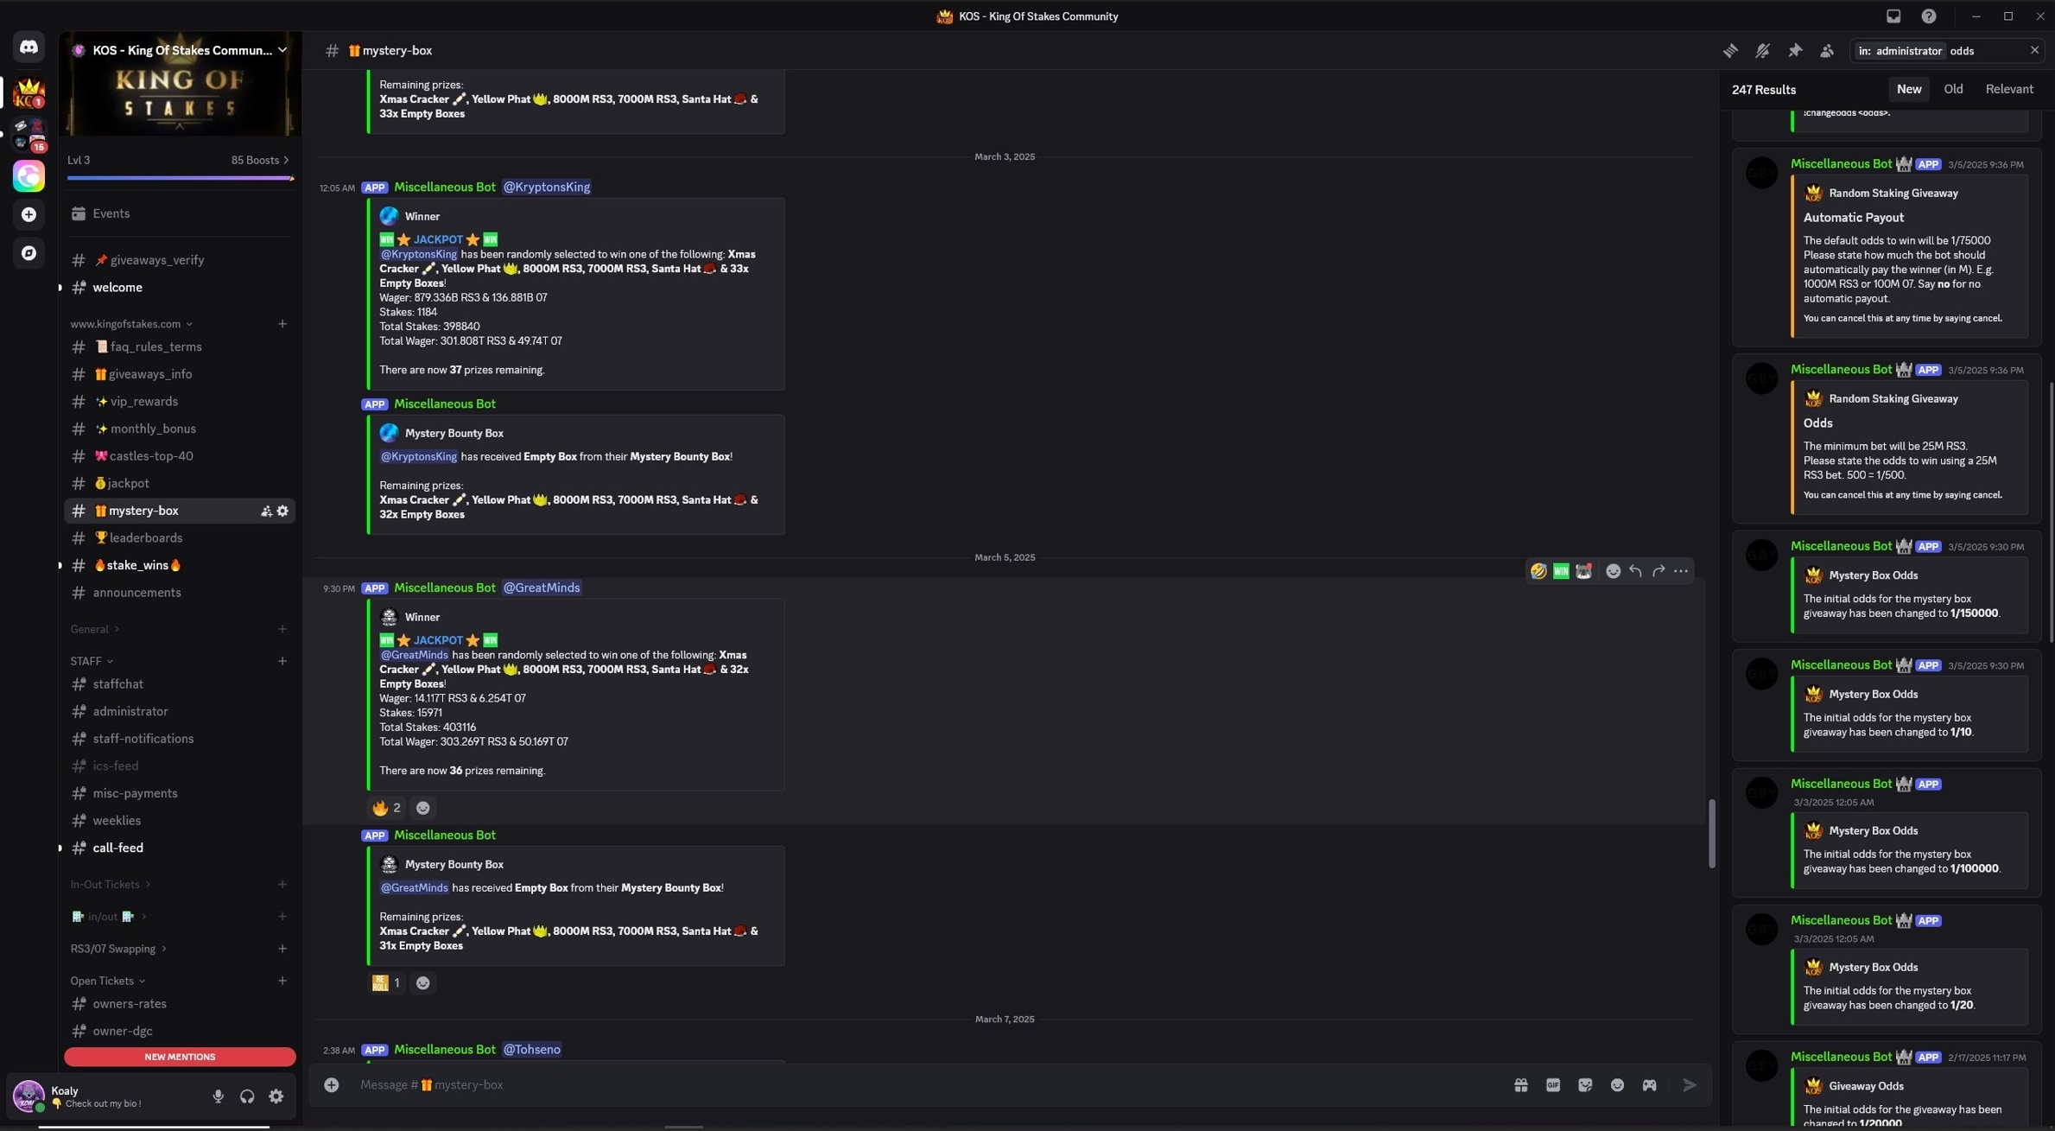Focus the Message #mystery-box input field
The width and height of the screenshot is (2055, 1131).
[929, 1085]
